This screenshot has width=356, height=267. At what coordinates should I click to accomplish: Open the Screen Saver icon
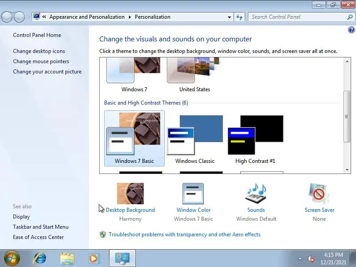319,194
